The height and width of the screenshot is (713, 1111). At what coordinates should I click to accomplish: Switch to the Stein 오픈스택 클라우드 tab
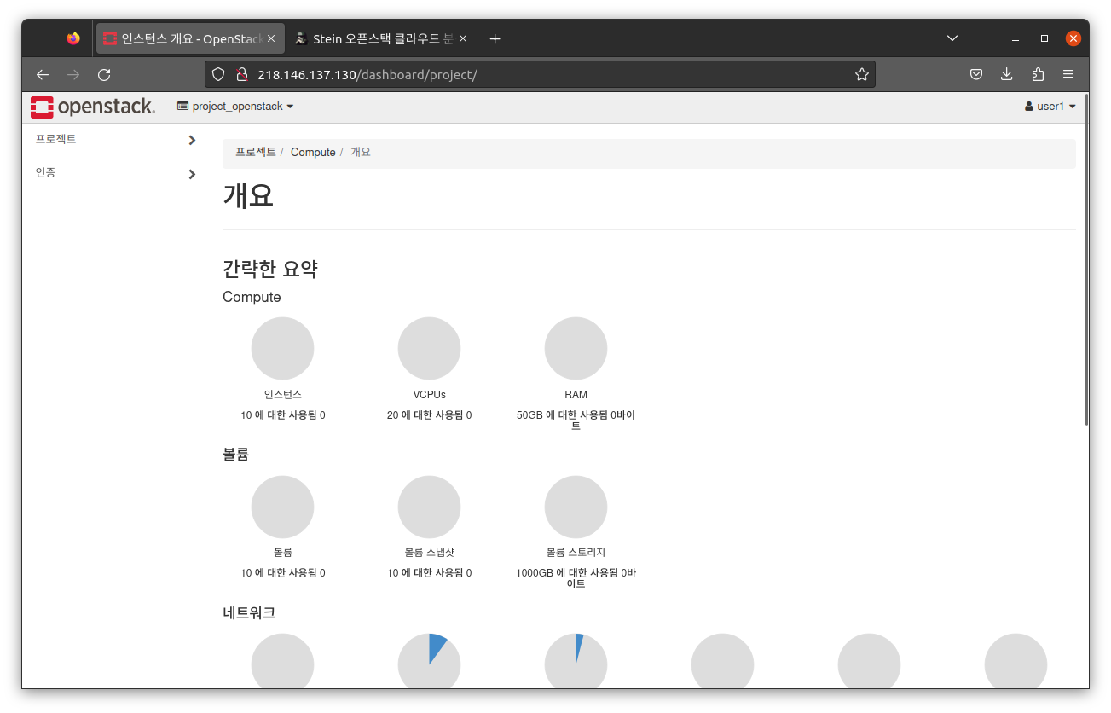[x=380, y=39]
